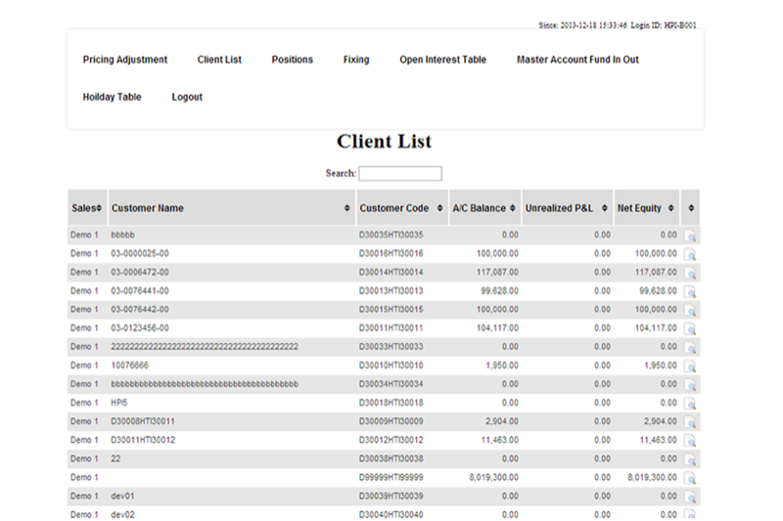Sort by Customer Name column arrows

tap(347, 208)
